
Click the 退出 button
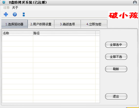116,96
